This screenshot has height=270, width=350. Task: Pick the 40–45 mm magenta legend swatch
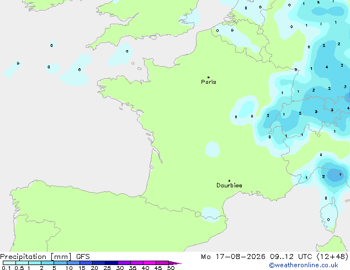click(x=150, y=263)
